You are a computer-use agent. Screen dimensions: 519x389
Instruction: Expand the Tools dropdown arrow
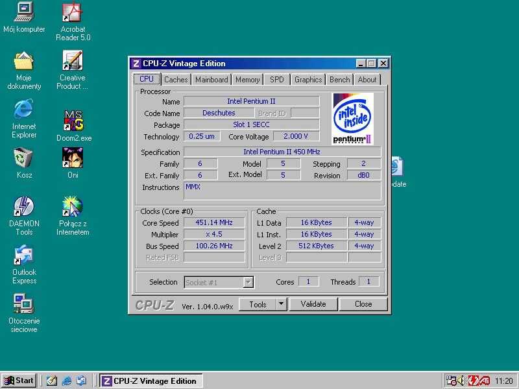click(281, 304)
